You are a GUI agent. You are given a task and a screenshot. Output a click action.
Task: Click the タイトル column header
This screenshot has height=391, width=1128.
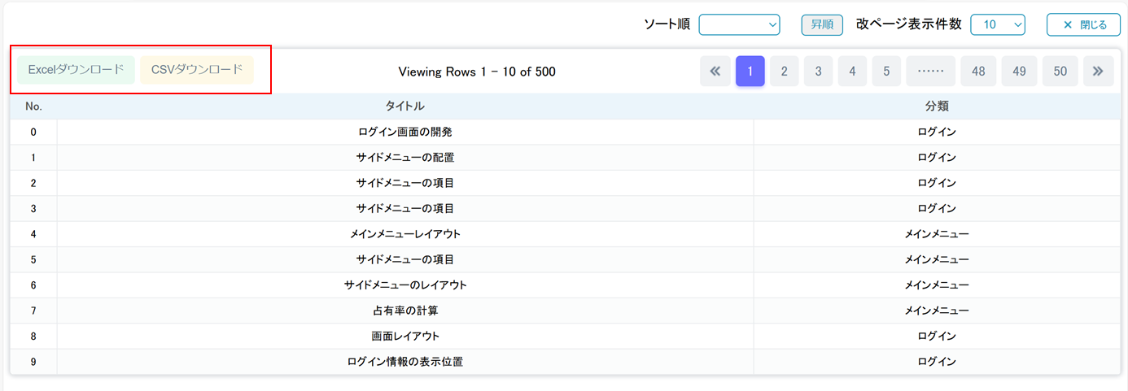coord(404,106)
